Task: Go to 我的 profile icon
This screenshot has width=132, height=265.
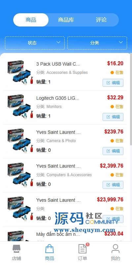Action: 115,249
